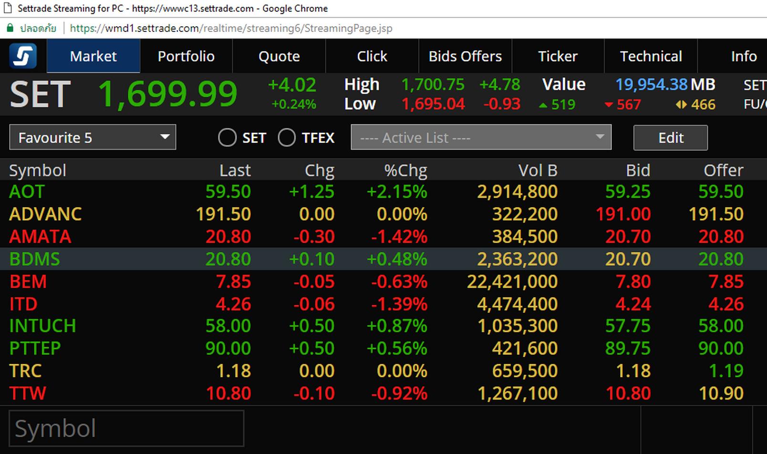This screenshot has height=454, width=767.
Task: Click the Last column header
Action: (x=235, y=170)
